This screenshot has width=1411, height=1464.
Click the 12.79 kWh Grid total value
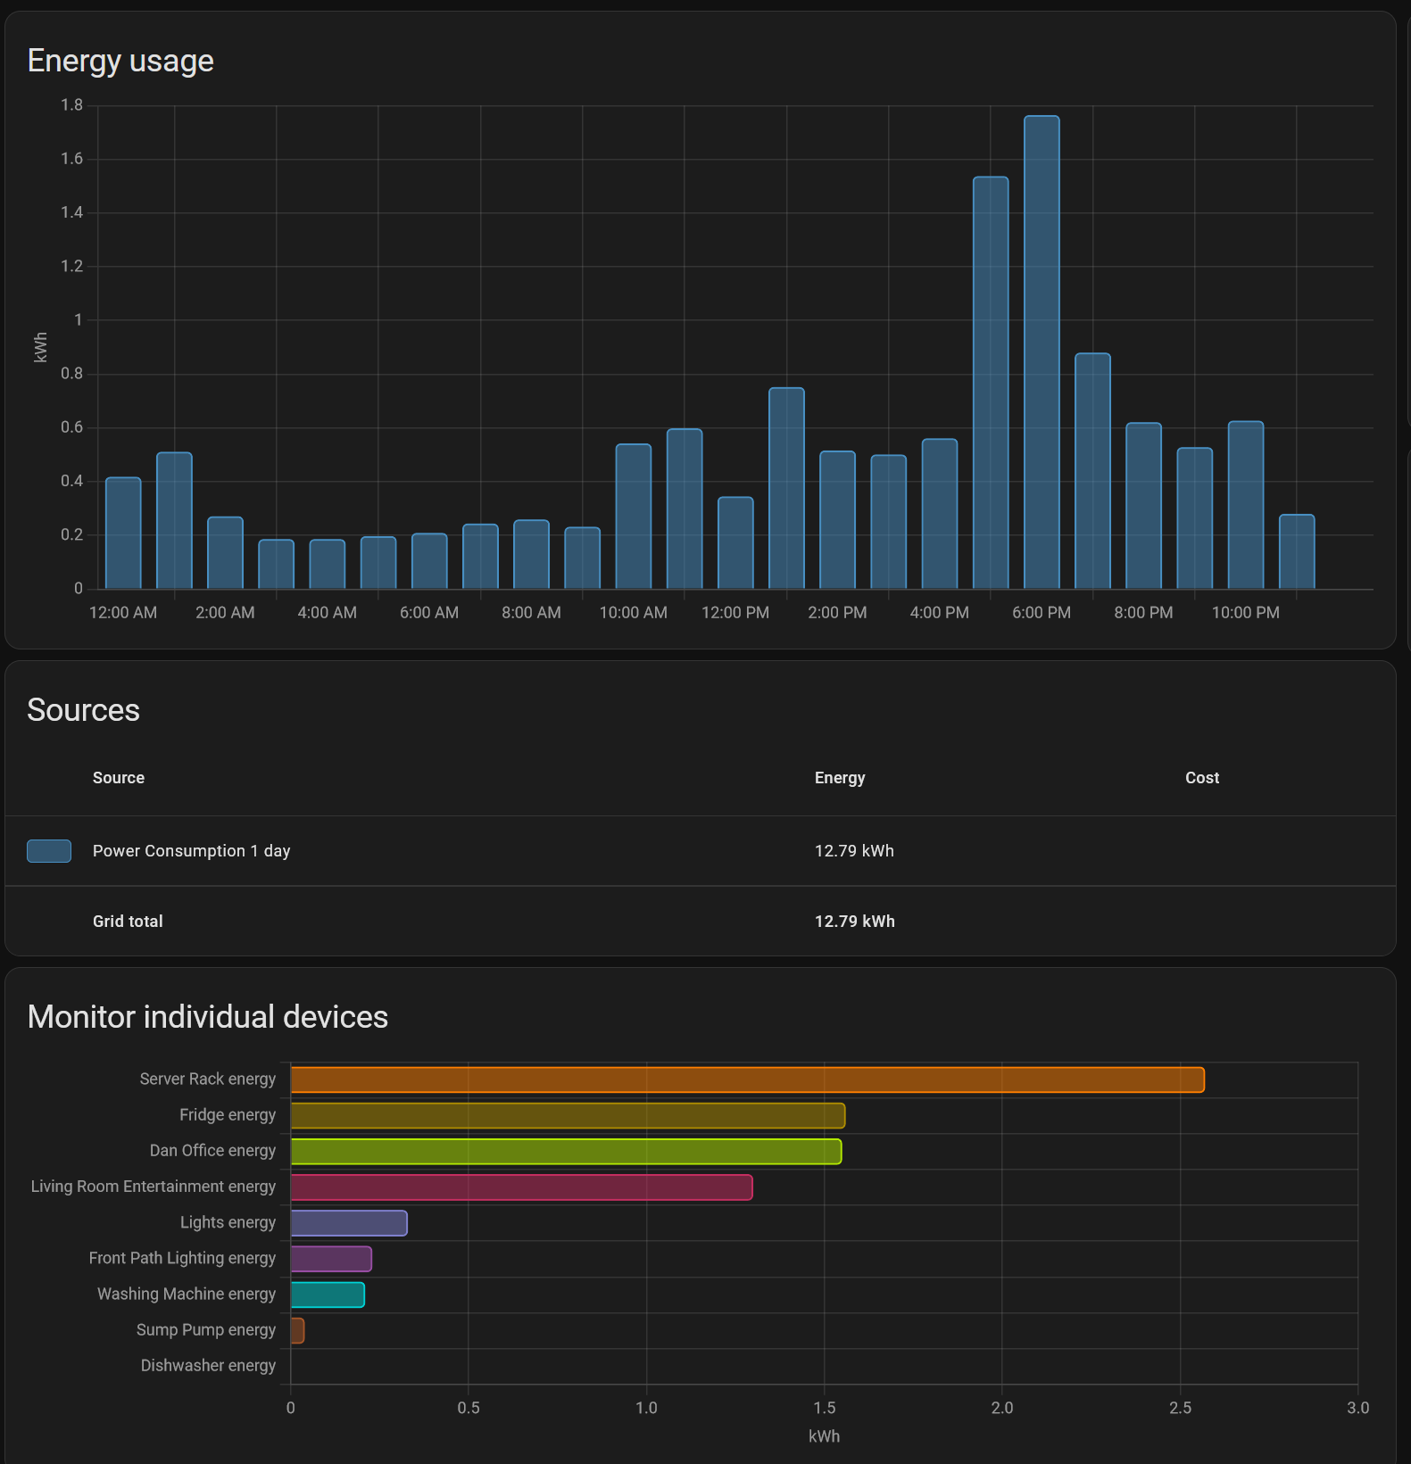(x=855, y=922)
